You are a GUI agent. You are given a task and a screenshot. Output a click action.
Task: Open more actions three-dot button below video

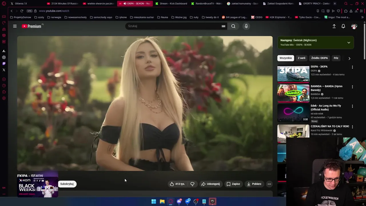269,184
